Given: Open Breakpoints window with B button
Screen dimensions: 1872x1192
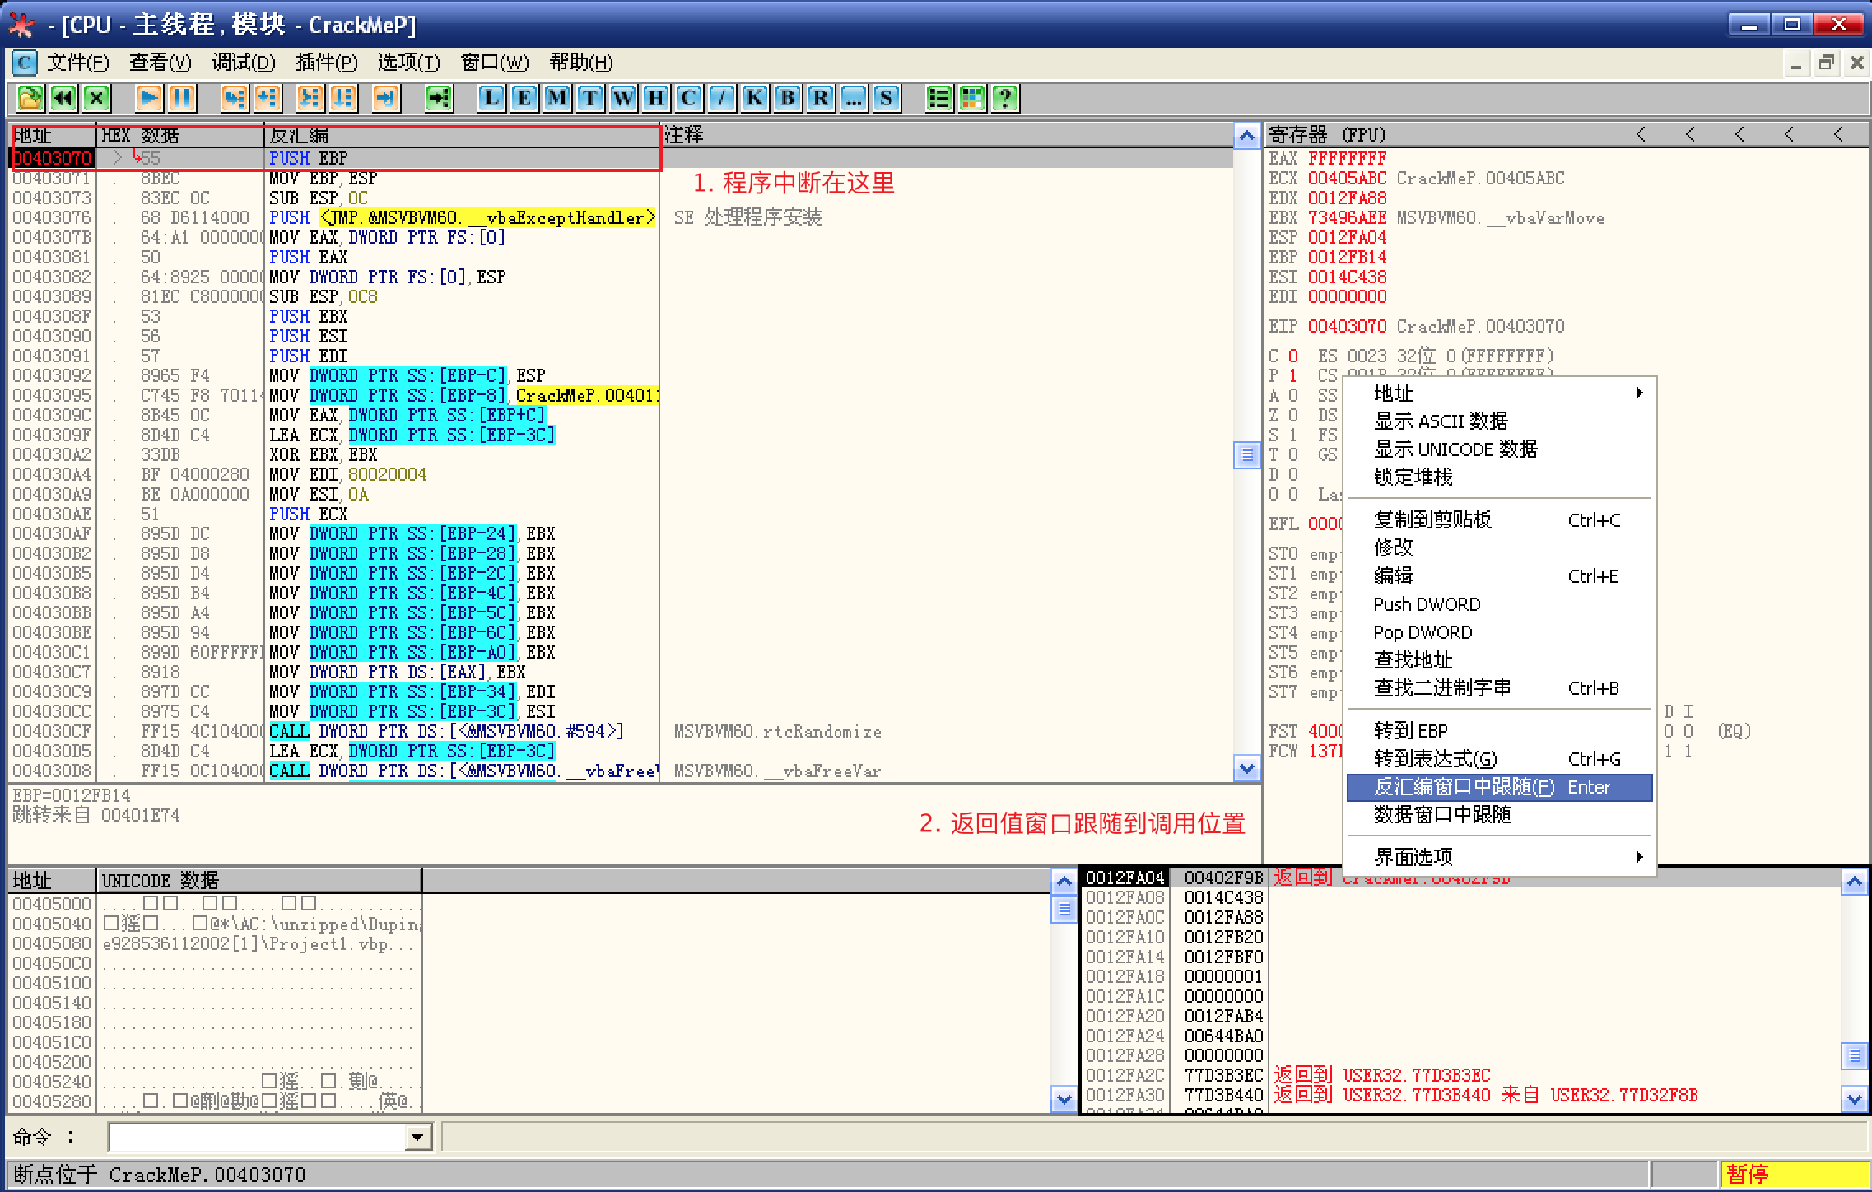Looking at the screenshot, I should pyautogui.click(x=788, y=99).
